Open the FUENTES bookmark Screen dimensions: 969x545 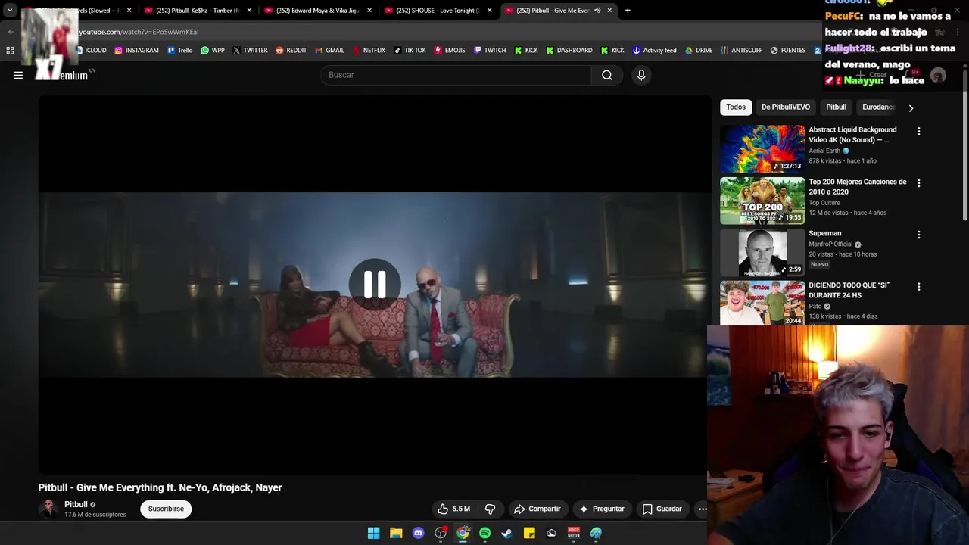click(x=788, y=51)
